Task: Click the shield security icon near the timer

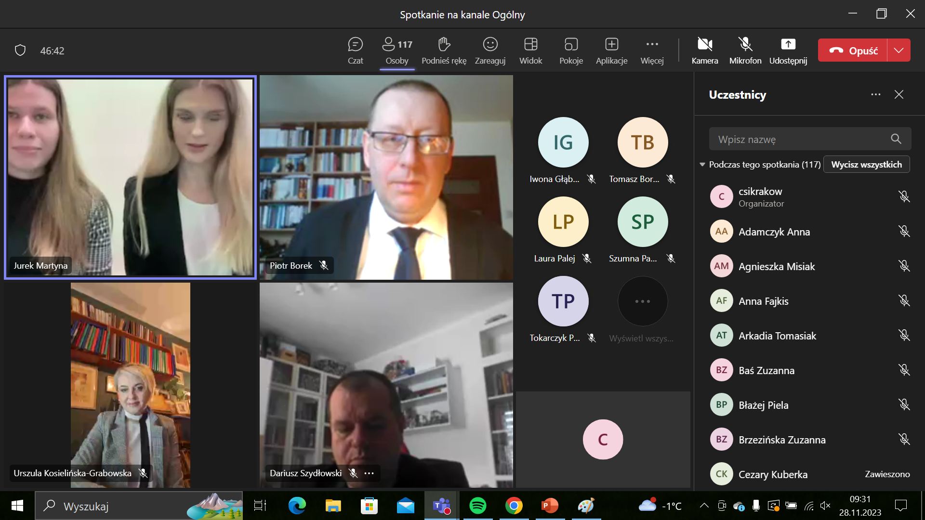Action: coord(20,51)
